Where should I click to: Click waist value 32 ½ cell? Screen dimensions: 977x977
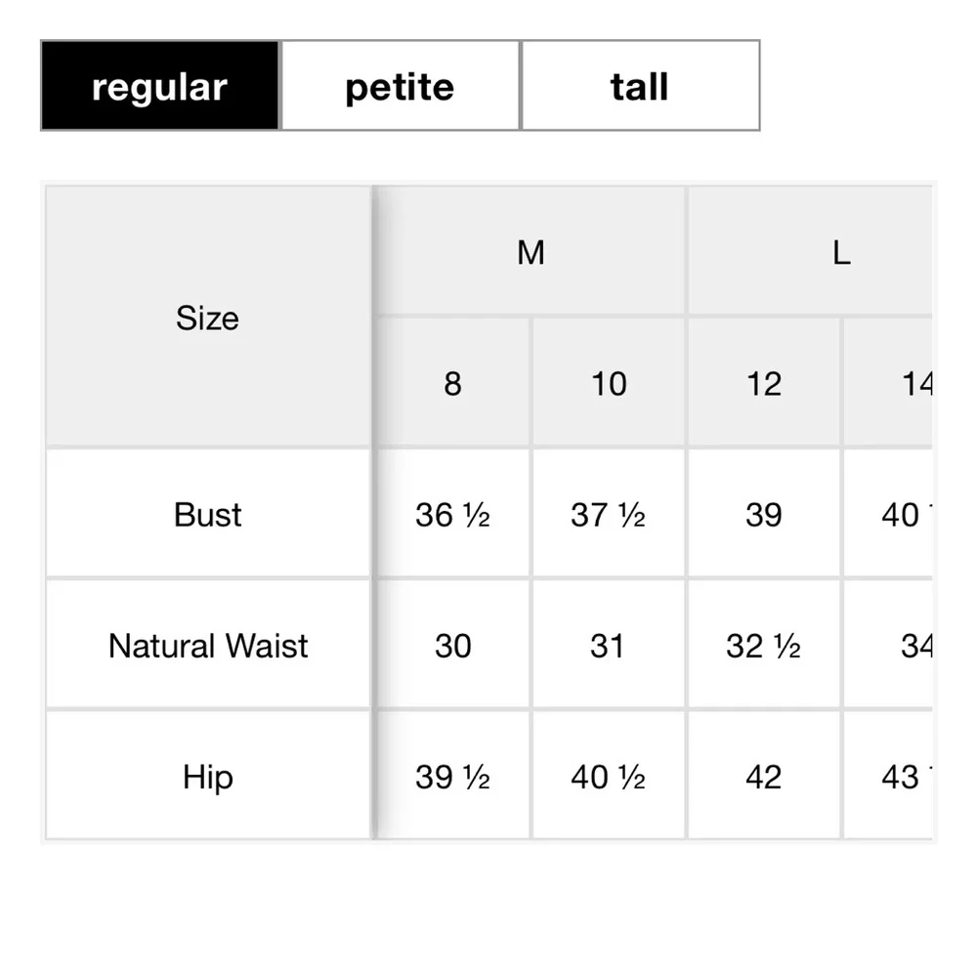coord(763,645)
